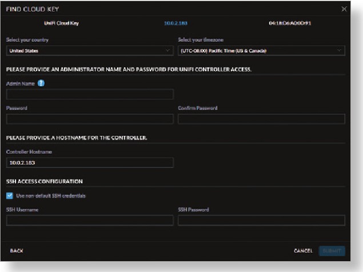This screenshot has height=272, width=363.
Task: Click the Controller Hostname input box
Action: pos(90,162)
